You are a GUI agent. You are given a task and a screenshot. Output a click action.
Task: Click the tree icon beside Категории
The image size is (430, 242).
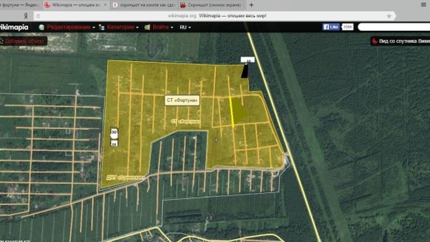tap(101, 27)
